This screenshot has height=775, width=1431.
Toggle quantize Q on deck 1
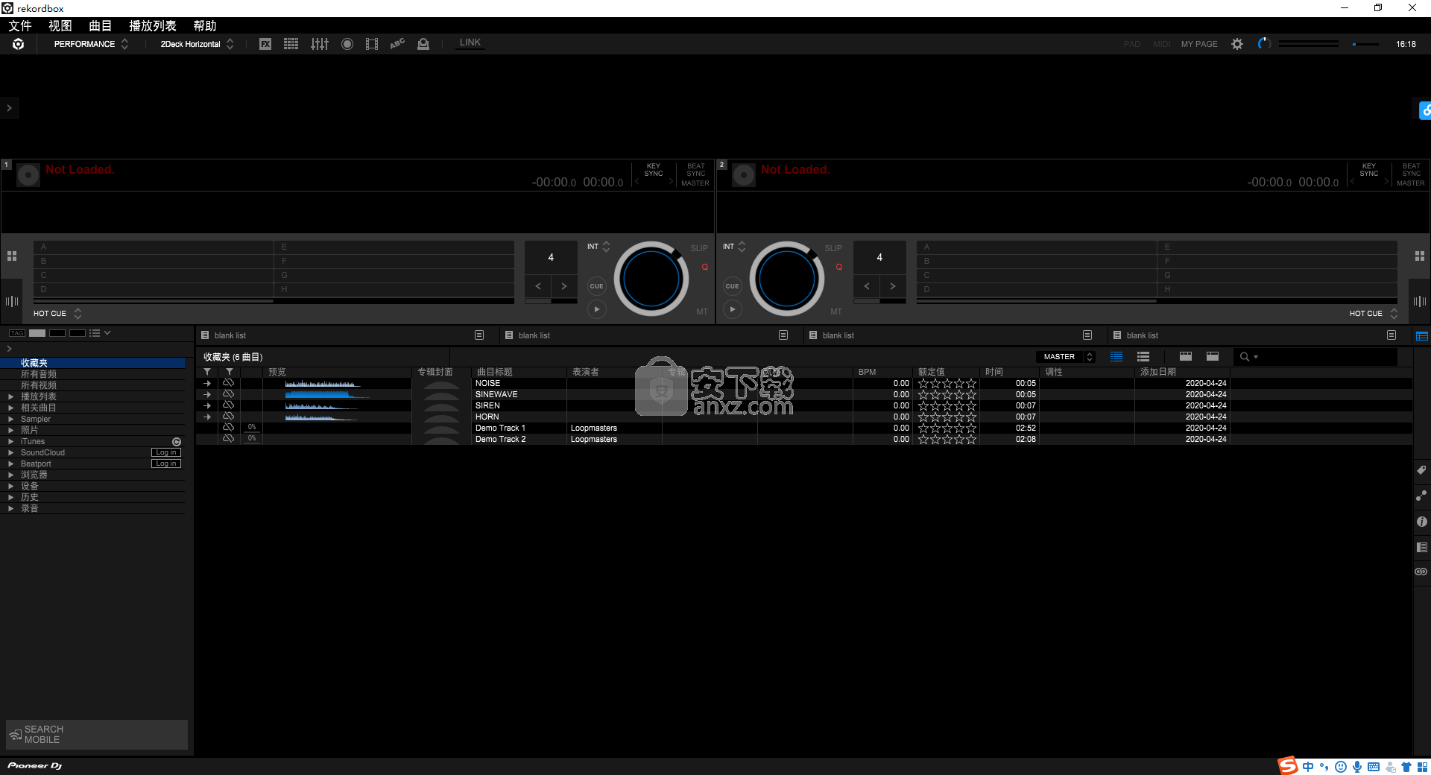coord(704,267)
